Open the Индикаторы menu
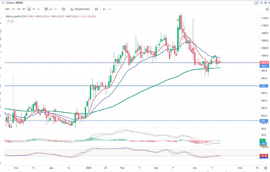The height and width of the screenshot is (172, 270). 80,9
